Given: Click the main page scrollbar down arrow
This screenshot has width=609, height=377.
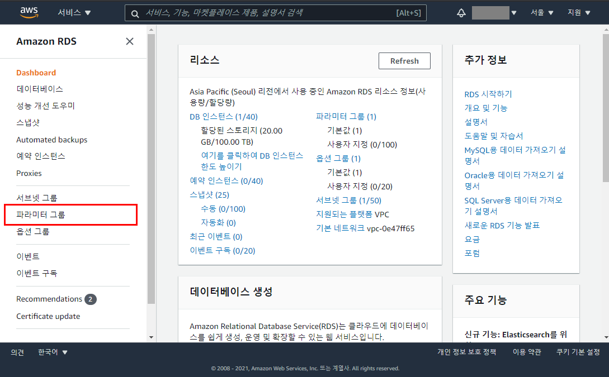Looking at the screenshot, I should coord(606,337).
